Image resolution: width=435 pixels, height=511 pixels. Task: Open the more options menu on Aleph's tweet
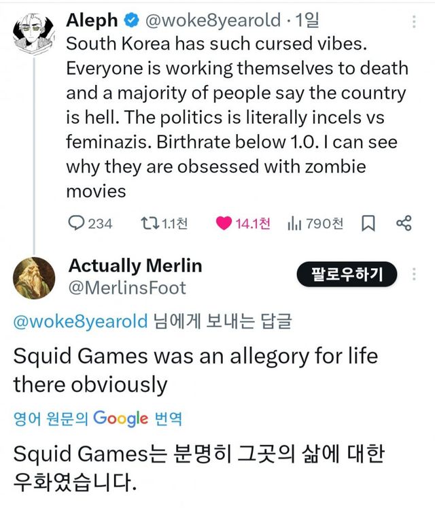click(x=414, y=22)
